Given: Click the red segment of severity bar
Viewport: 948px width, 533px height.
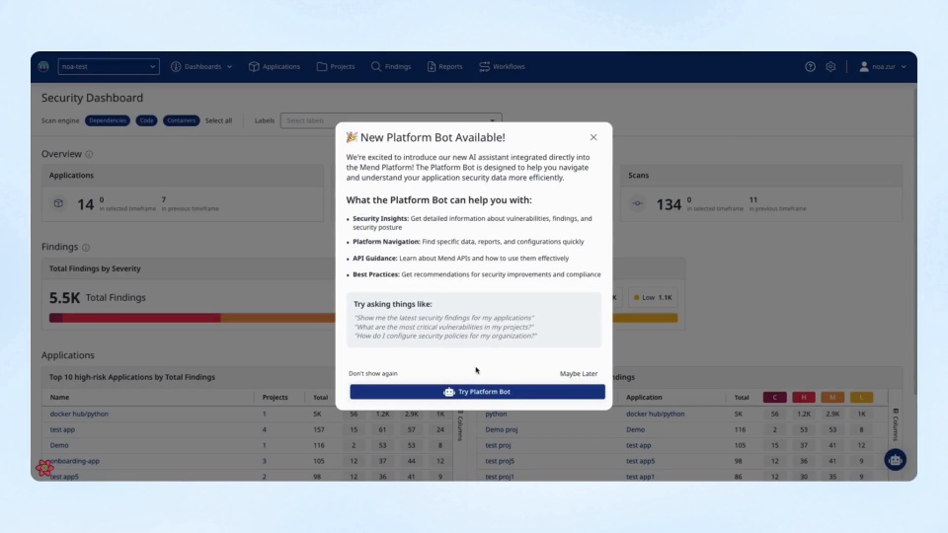Looking at the screenshot, I should [141, 318].
